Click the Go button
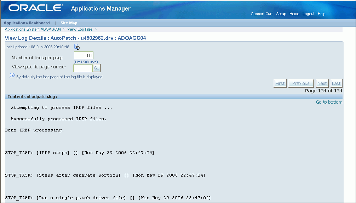This screenshot has height=203, width=356. click(x=97, y=68)
